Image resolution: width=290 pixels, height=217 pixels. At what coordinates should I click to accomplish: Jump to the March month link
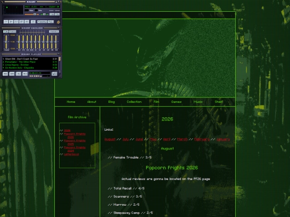182,139
